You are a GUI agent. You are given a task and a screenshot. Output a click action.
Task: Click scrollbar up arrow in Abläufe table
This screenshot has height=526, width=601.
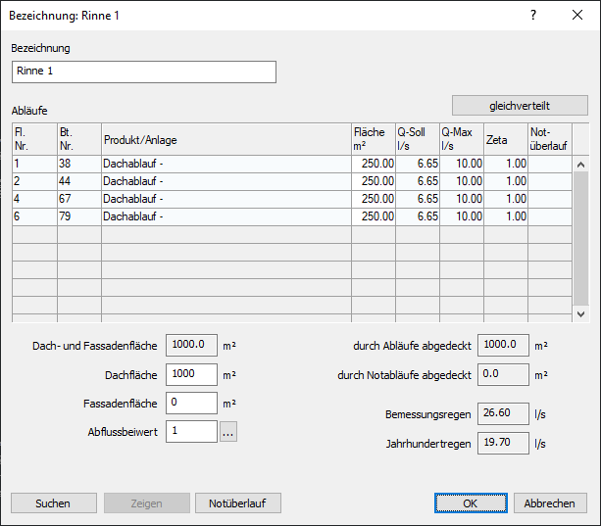pyautogui.click(x=580, y=165)
